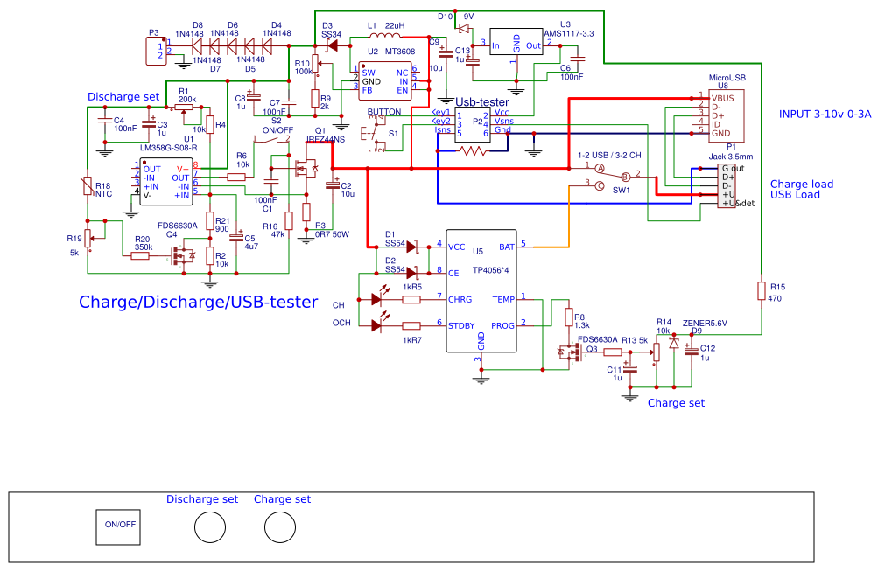
Task: Click the Discharge set knob
Action: (210, 526)
